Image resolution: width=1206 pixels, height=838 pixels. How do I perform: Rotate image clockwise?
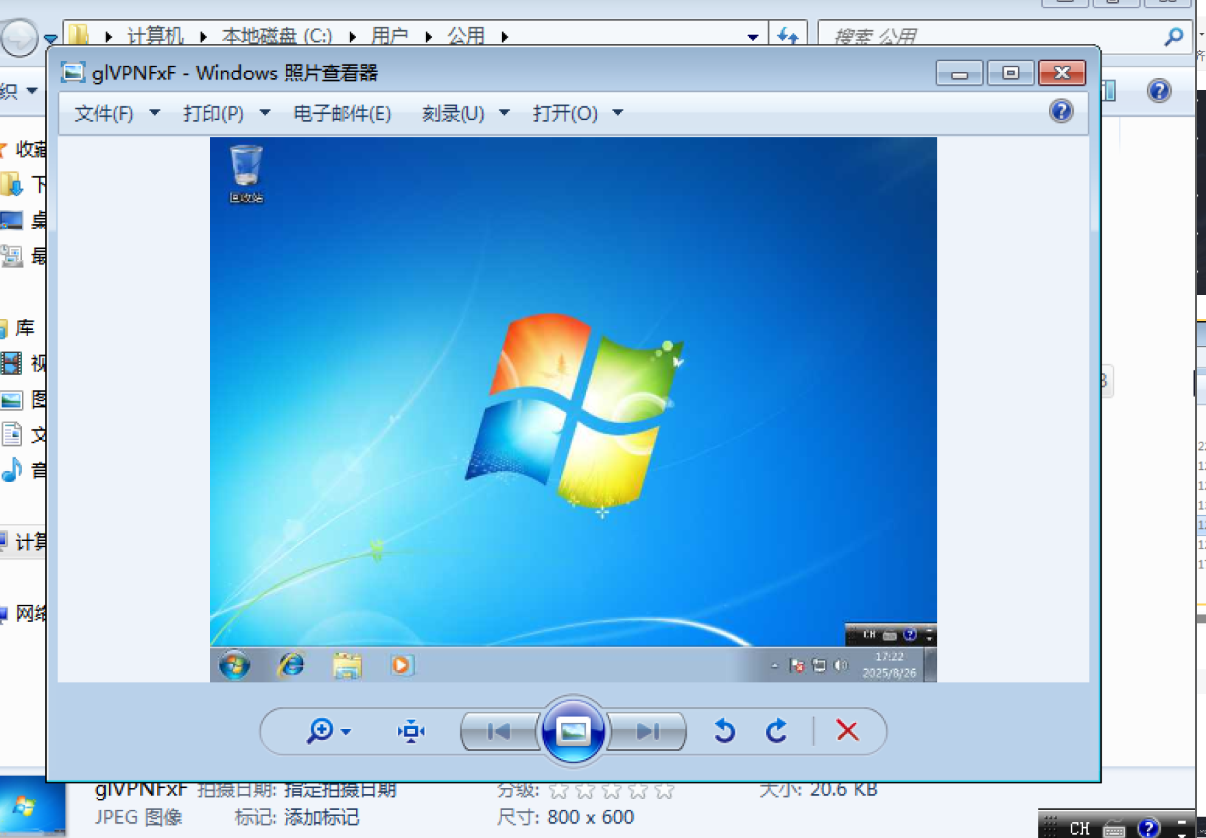point(777,731)
